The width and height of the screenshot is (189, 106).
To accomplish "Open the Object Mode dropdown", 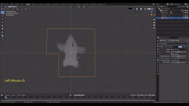I will pyautogui.click(x=6, y=9).
